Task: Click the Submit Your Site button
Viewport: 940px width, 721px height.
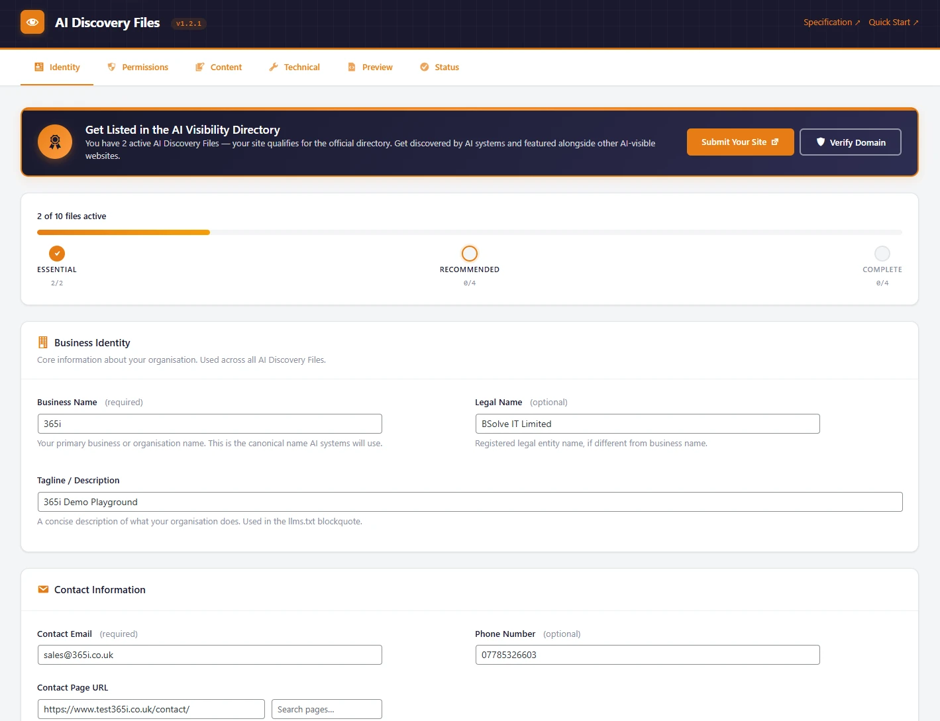Action: pyautogui.click(x=740, y=142)
